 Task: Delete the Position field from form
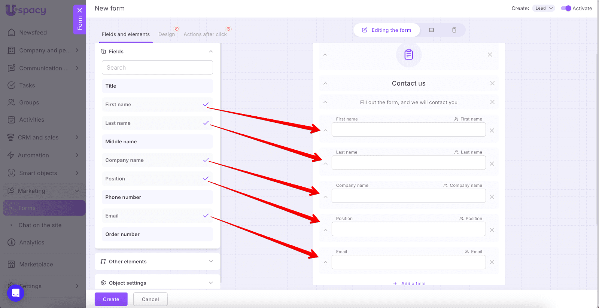[x=492, y=230]
